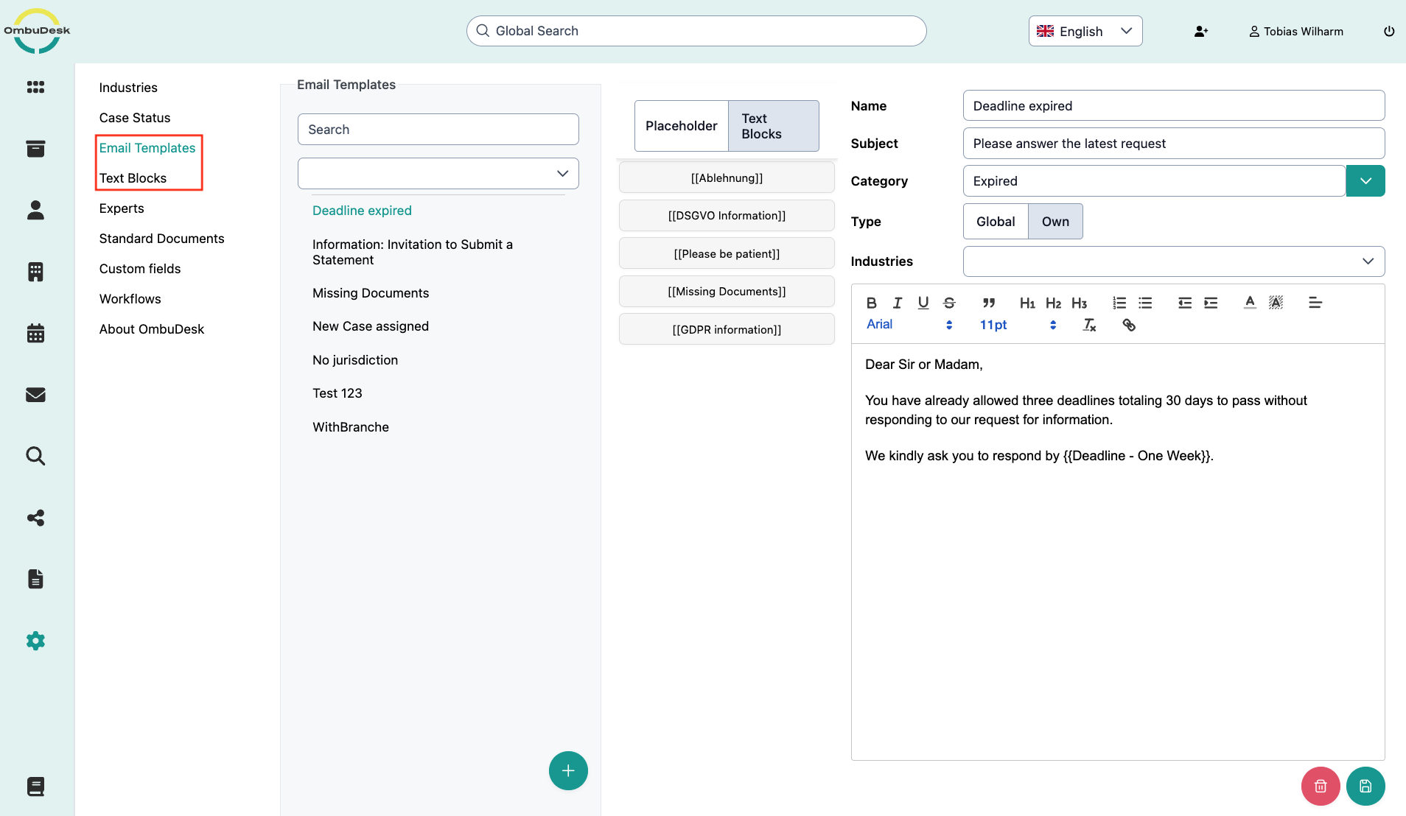The image size is (1406, 816).
Task: Select Own template type
Action: pos(1055,222)
